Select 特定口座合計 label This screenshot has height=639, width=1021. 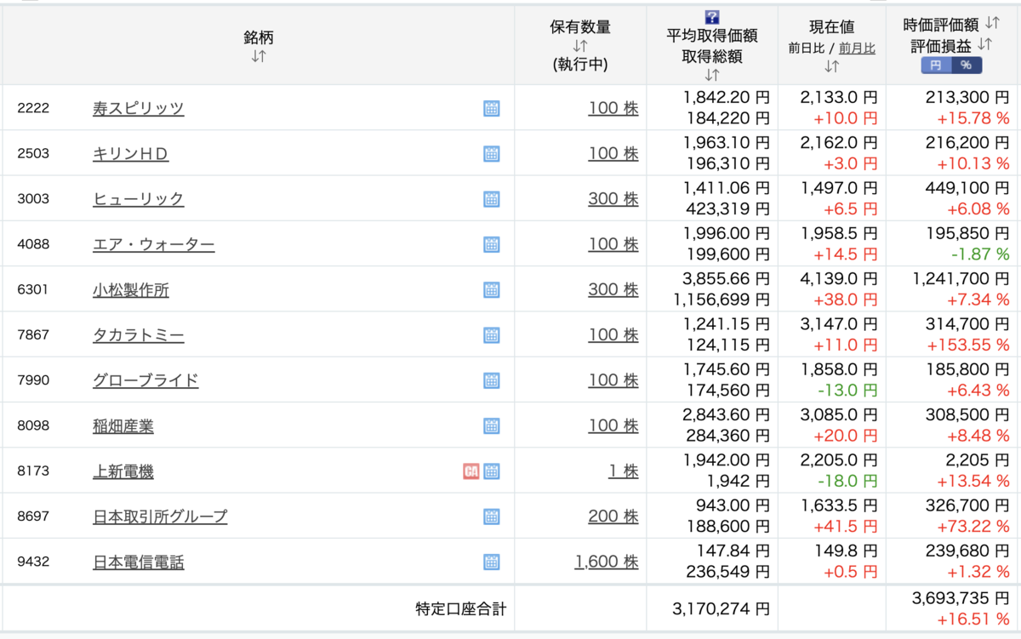click(x=460, y=608)
